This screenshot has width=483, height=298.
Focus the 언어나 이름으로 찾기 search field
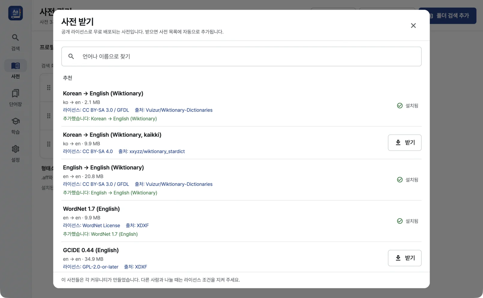click(241, 56)
